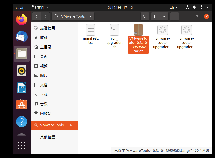Open network status icon in top bar

pos(187,7)
